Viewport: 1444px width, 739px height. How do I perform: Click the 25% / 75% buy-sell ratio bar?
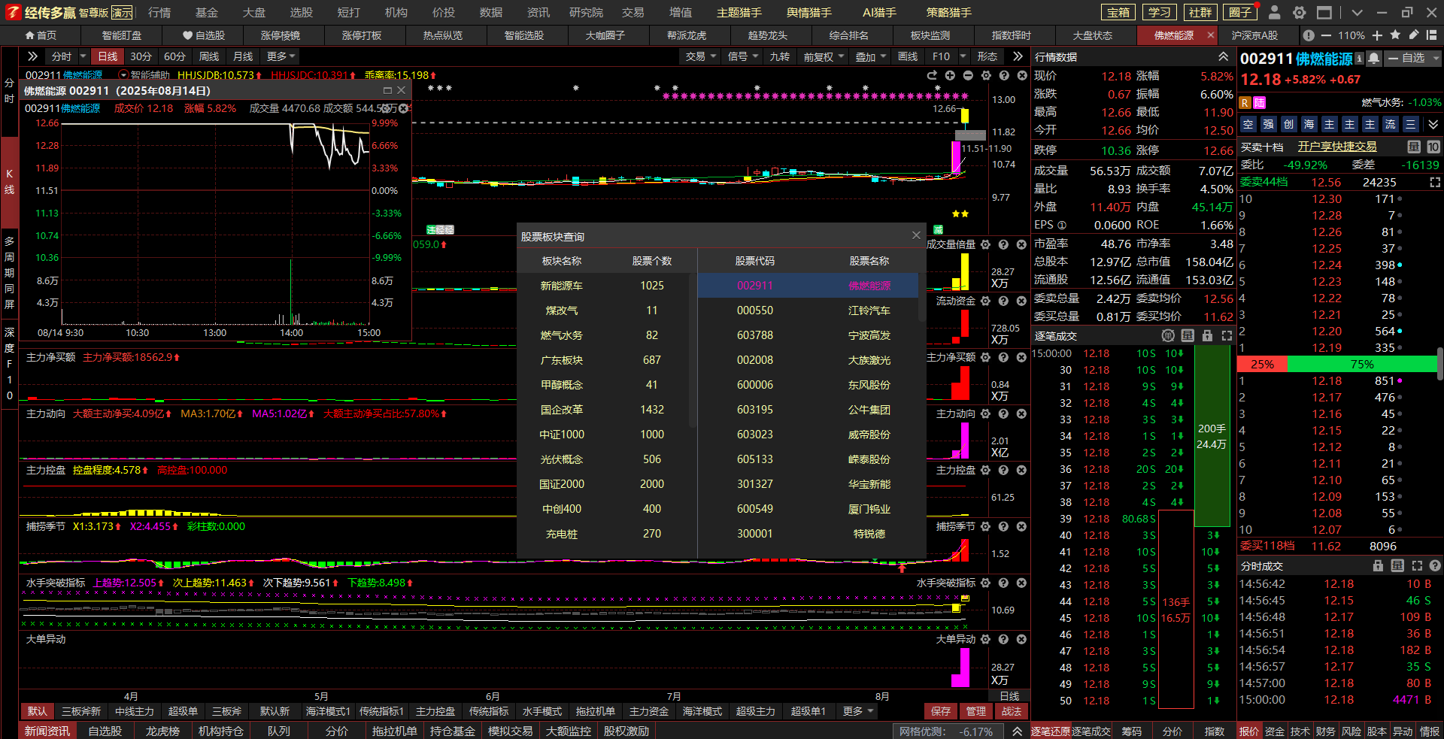1336,364
